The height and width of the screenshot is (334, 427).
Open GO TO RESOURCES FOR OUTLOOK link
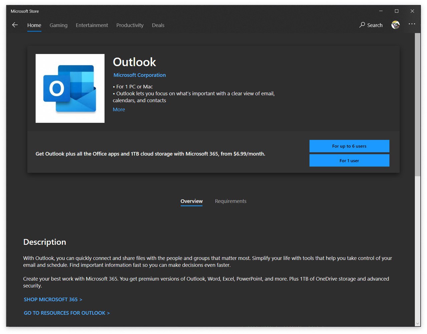click(x=67, y=313)
